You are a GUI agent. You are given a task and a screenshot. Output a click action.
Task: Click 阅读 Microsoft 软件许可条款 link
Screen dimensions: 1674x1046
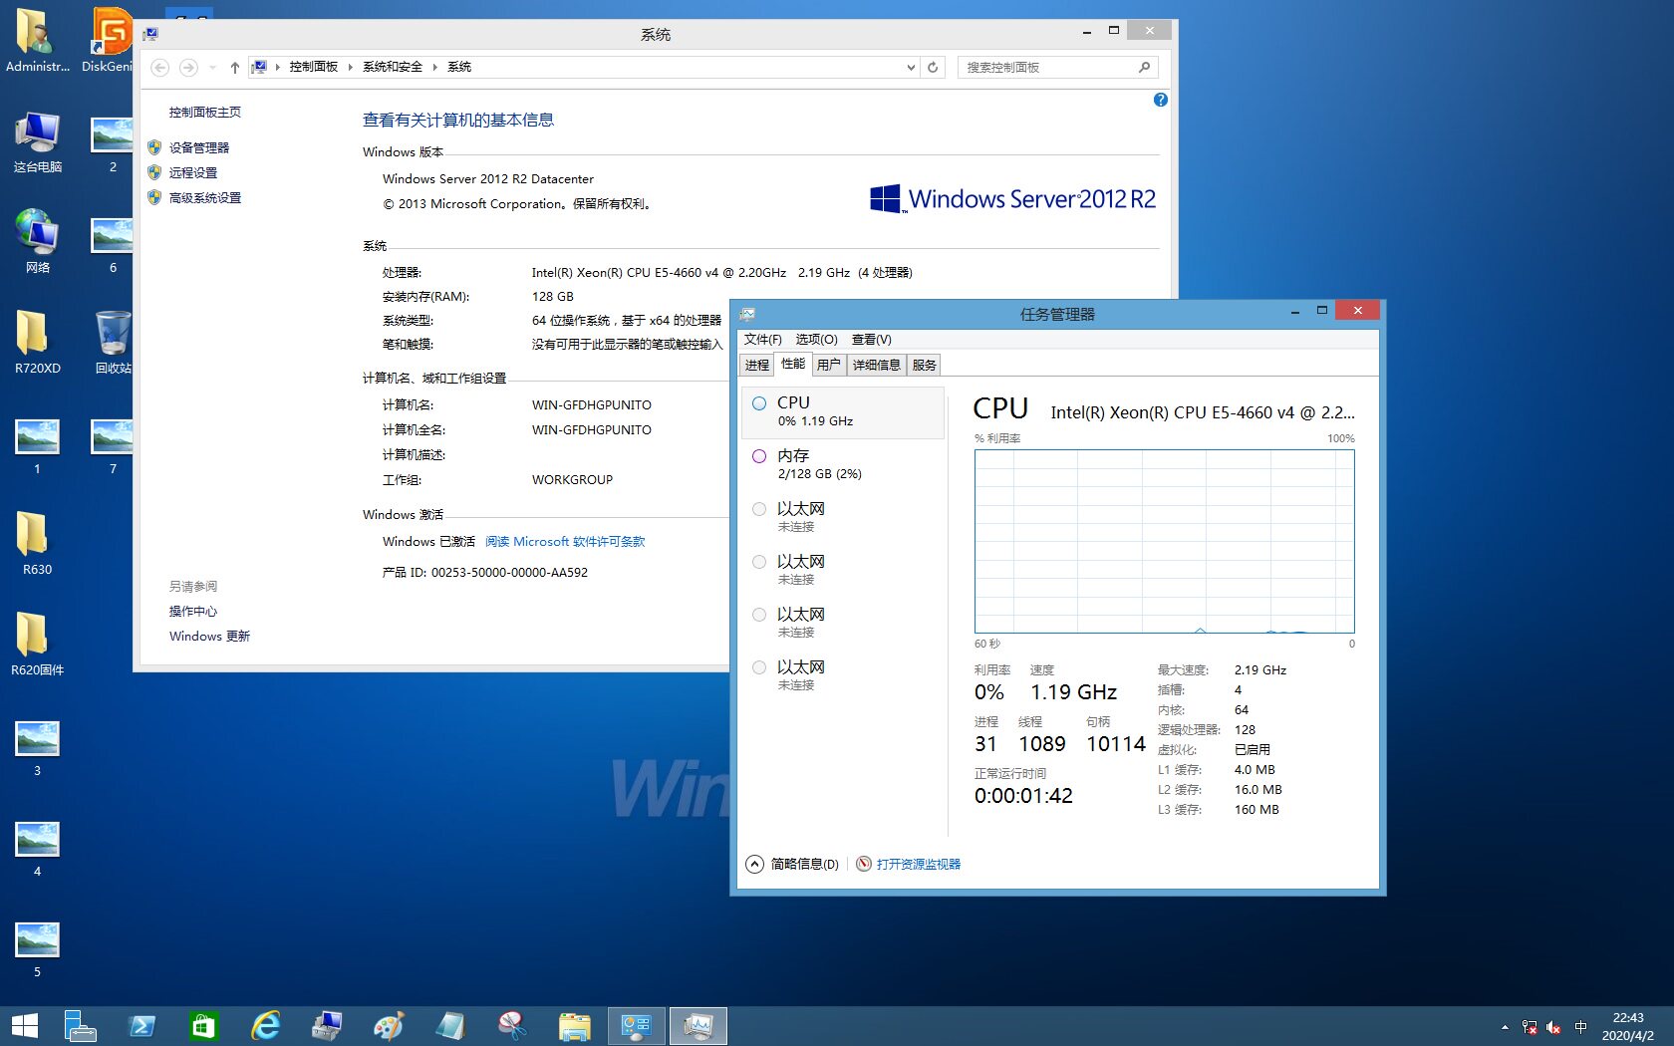(565, 541)
